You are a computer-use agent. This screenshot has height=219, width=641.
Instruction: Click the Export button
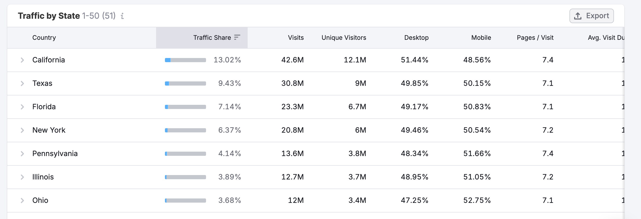point(592,16)
